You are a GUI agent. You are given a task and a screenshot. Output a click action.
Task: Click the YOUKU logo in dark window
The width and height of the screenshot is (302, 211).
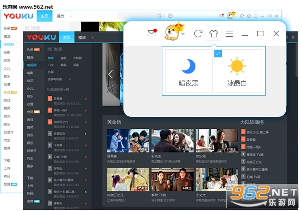(41, 37)
